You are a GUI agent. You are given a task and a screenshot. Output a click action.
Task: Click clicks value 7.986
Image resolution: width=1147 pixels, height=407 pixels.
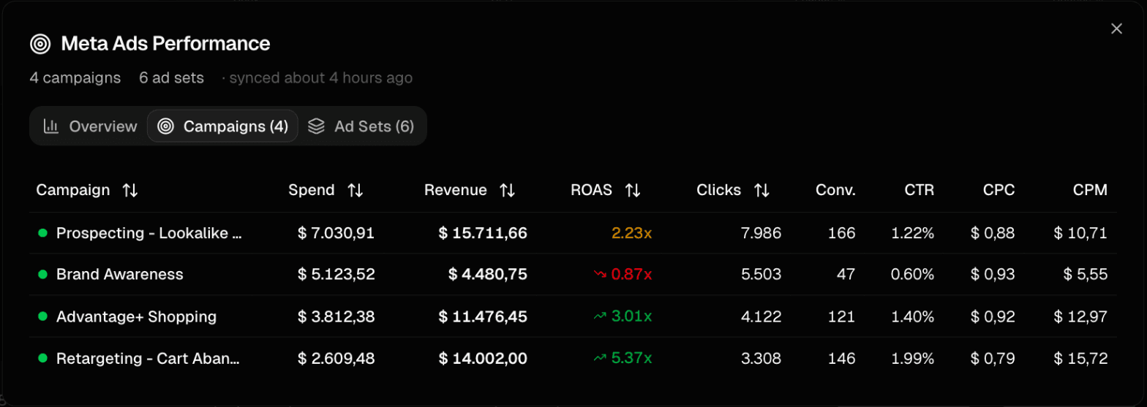(761, 233)
